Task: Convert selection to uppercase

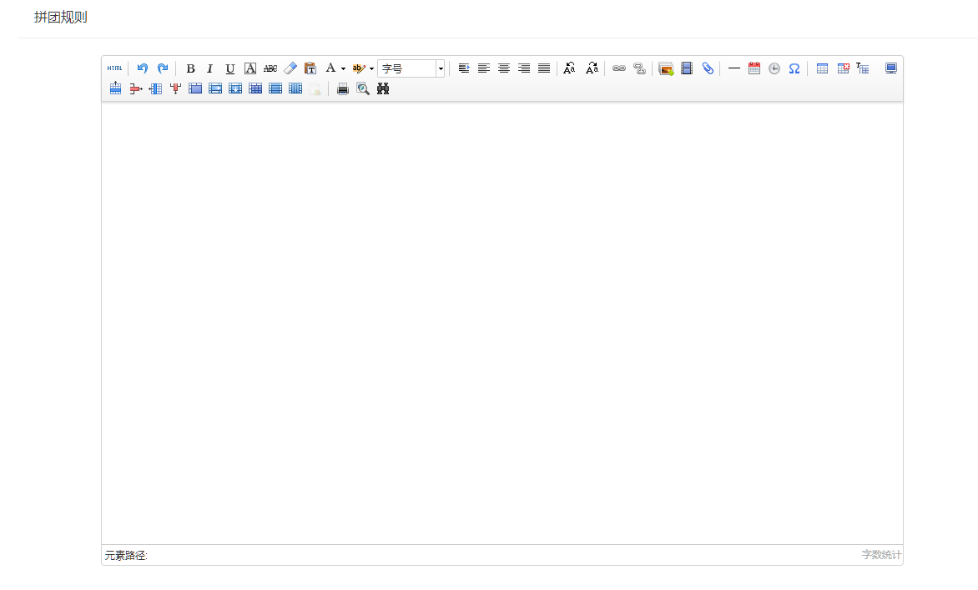Action: pyautogui.click(x=569, y=68)
